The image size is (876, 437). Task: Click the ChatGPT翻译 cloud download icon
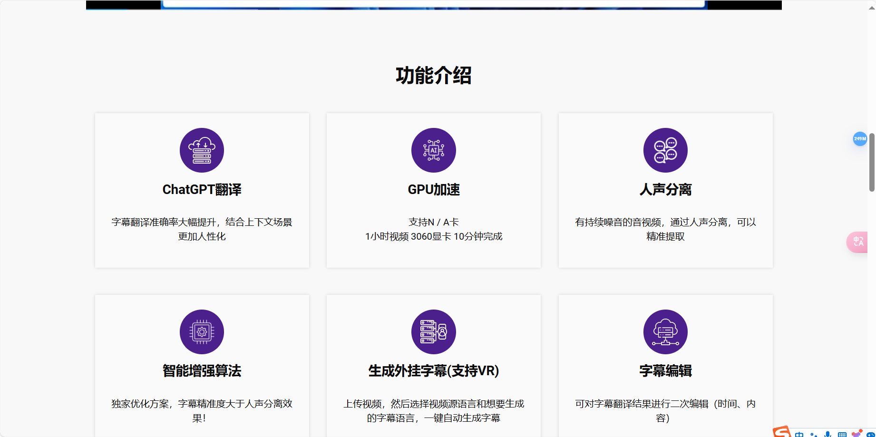tap(202, 150)
